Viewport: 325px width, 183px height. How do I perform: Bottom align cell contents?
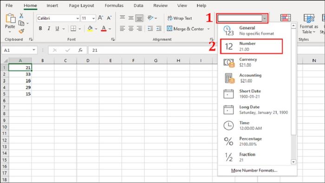pos(139,18)
